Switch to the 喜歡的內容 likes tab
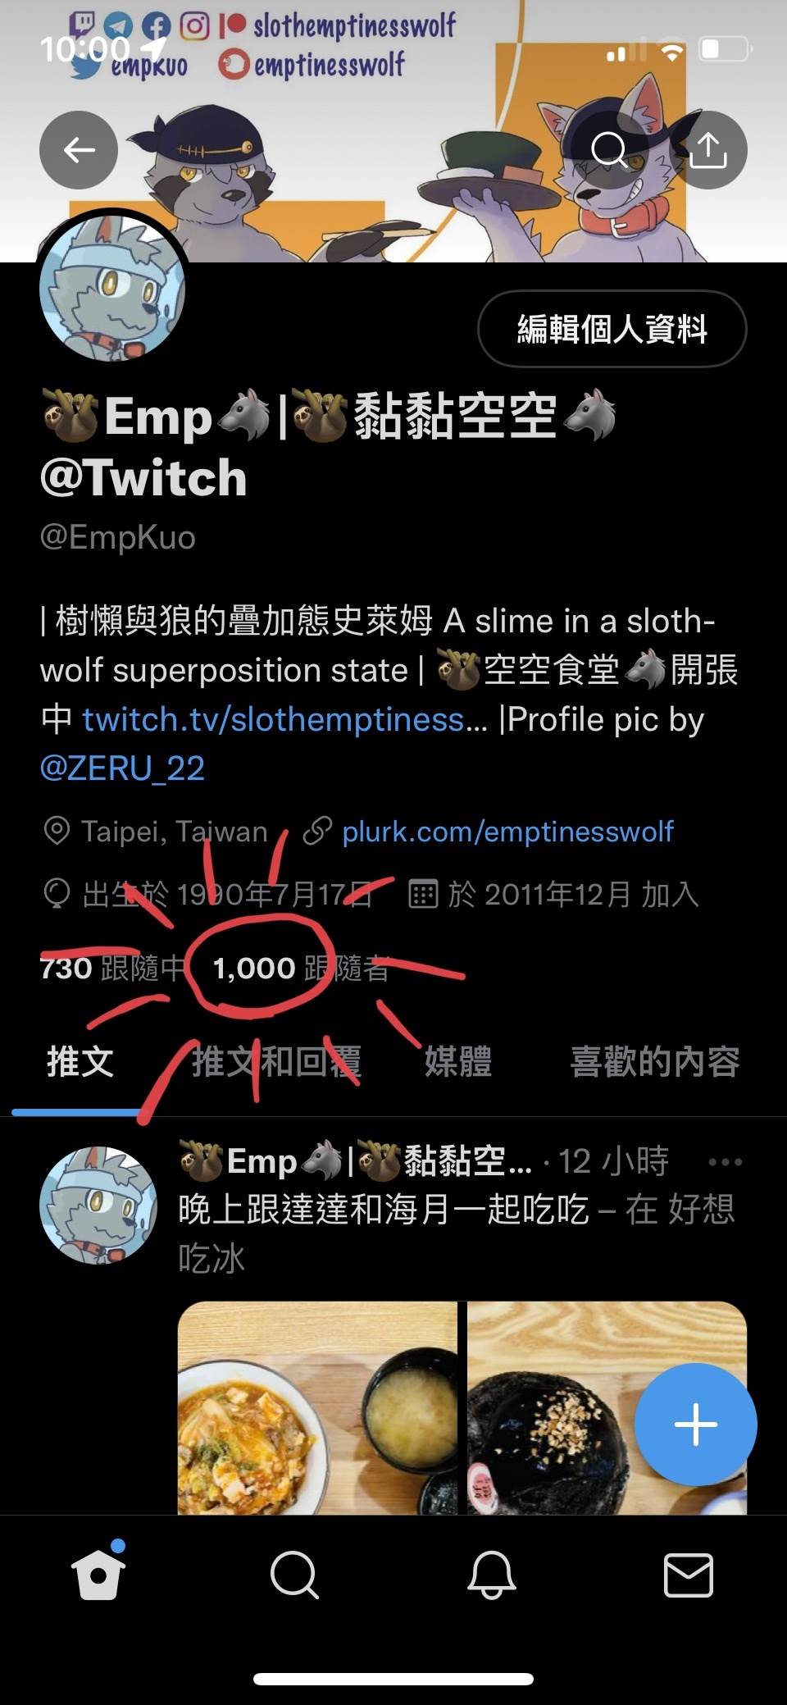The image size is (787, 1705). pos(655,1061)
